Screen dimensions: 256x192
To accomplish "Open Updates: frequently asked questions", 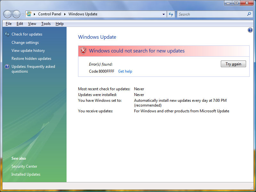I will (33, 69).
